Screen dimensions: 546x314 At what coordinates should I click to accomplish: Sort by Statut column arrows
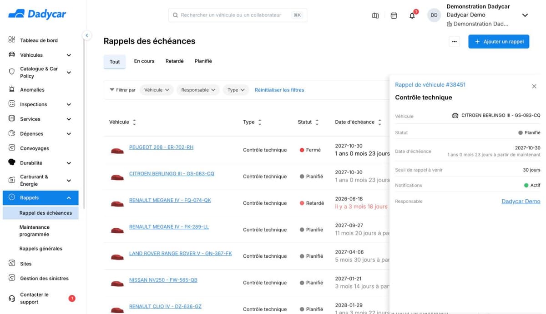click(x=317, y=122)
